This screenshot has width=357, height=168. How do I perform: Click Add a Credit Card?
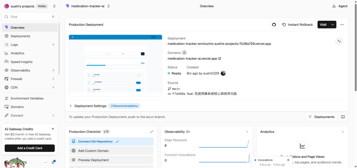[x=30, y=148]
